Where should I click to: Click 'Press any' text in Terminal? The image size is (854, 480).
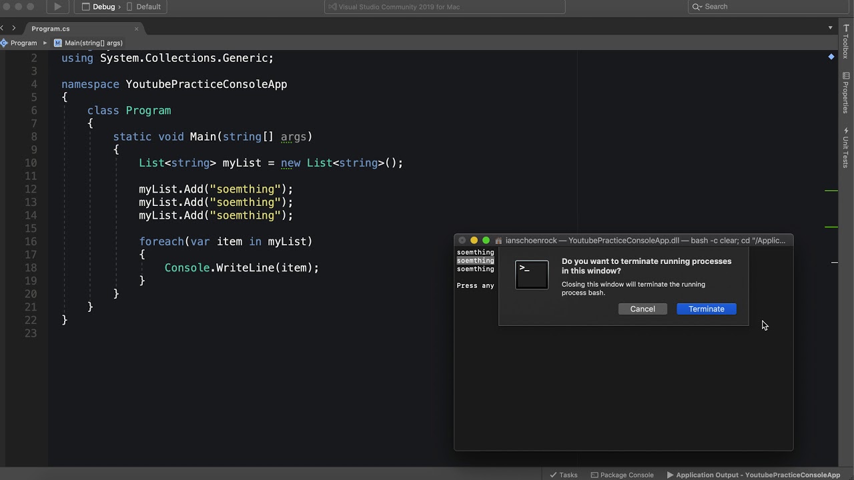tap(475, 285)
